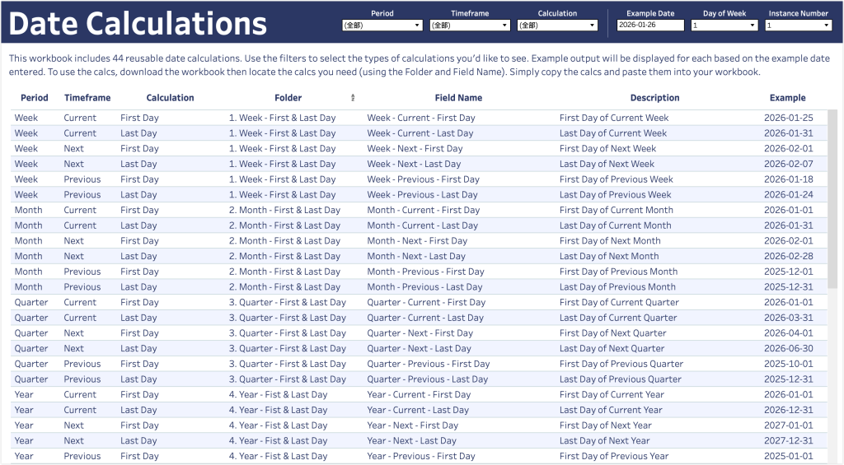Open the Period filter dropdown

coord(382,26)
